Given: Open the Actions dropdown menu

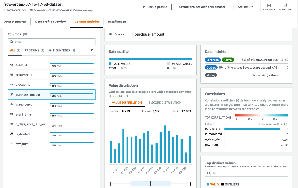Looking at the screenshot, I should click(x=245, y=7).
